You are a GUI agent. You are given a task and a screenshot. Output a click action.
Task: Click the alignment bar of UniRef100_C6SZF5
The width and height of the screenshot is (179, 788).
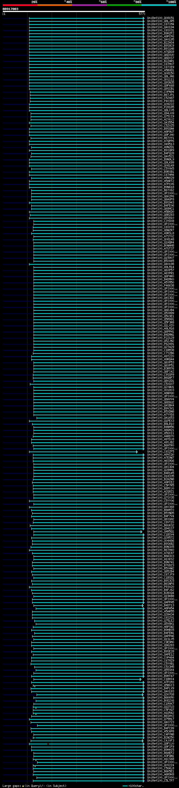(83, 452)
